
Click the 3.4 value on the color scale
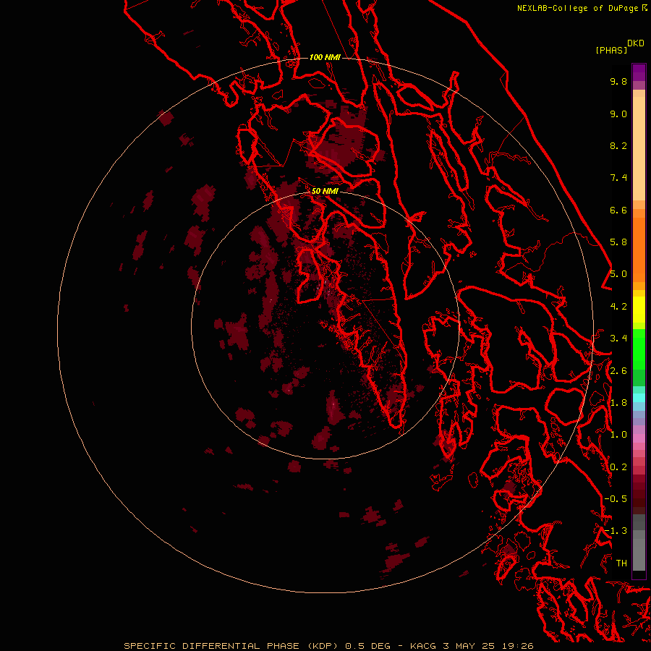[618, 339]
